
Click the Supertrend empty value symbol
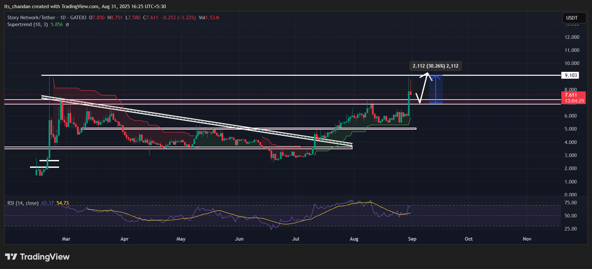(67, 24)
